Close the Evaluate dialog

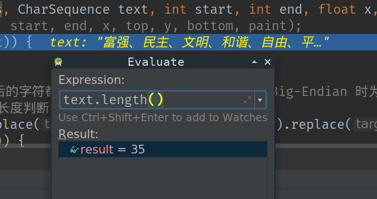[268, 62]
